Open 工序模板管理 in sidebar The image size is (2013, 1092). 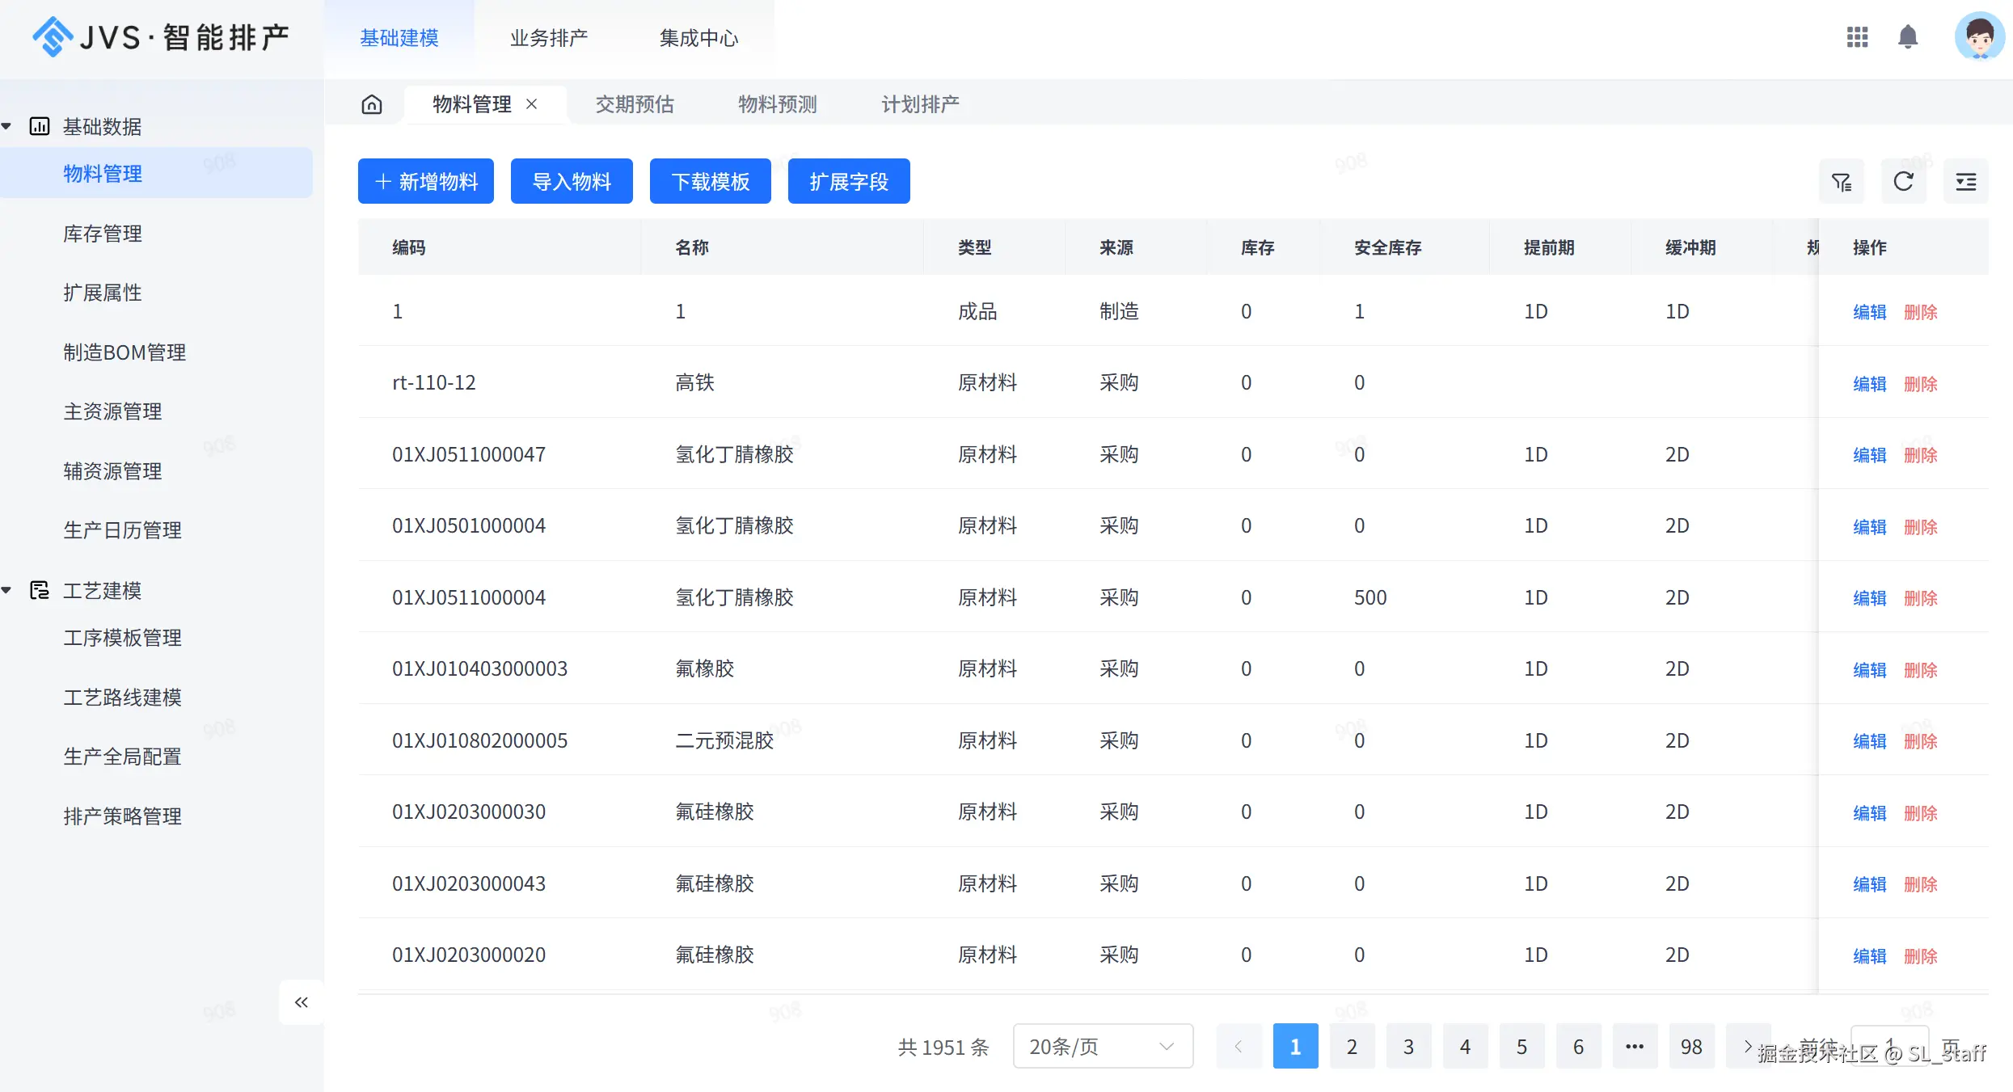122,638
